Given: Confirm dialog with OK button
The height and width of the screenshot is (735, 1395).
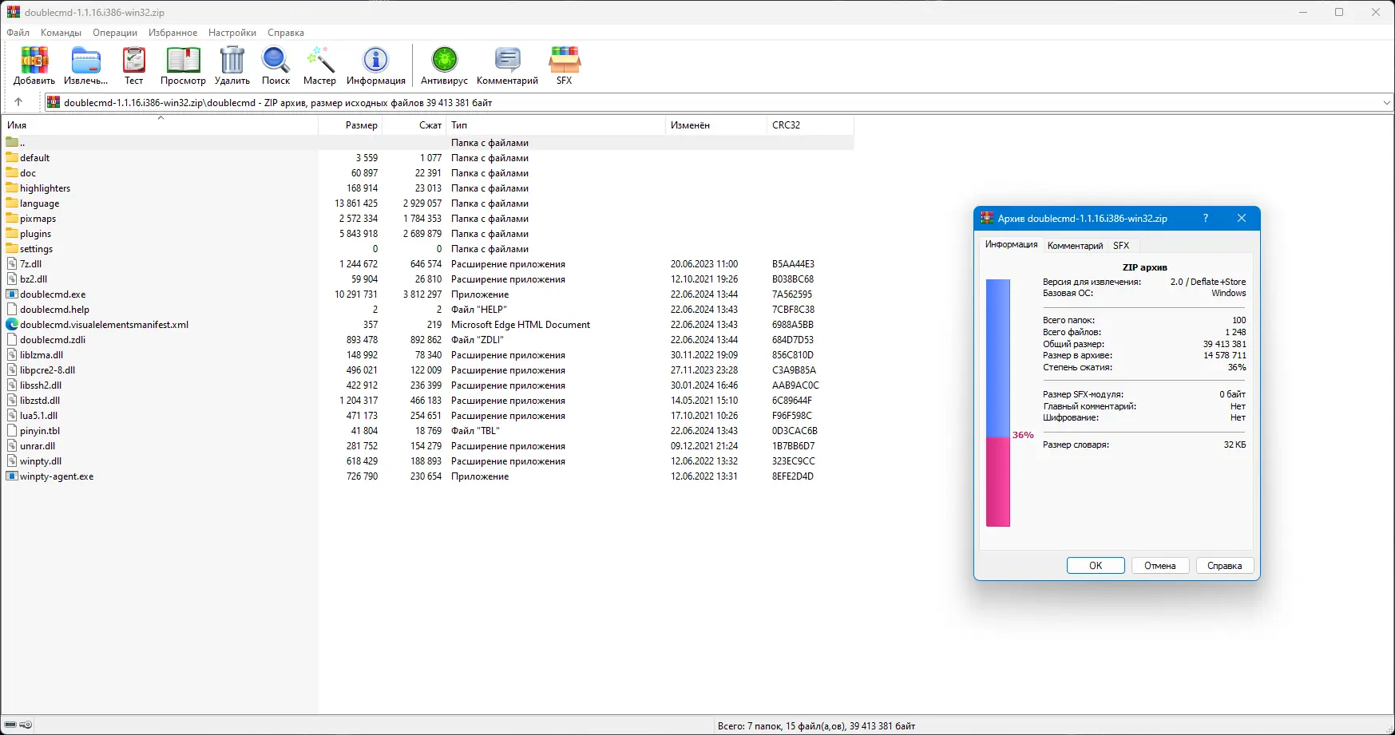Looking at the screenshot, I should [1096, 566].
